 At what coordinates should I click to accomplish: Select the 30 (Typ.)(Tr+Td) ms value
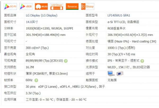click(121, 54)
